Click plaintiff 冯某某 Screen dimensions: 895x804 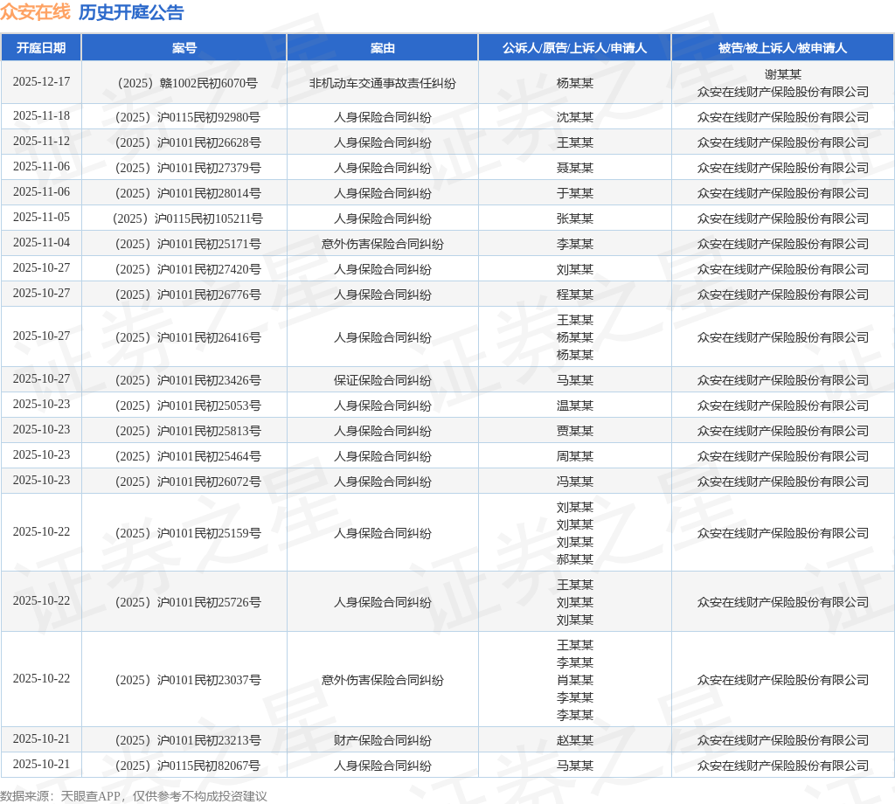point(575,482)
